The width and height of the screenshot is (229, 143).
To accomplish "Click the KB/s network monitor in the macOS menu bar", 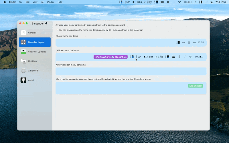I will coord(148,2).
